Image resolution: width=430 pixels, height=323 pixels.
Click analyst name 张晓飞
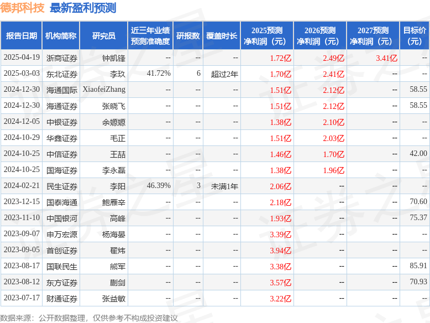[x=113, y=106]
